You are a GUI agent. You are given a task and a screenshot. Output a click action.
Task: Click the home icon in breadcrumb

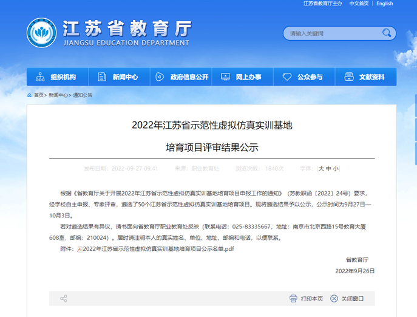[x=30, y=95]
